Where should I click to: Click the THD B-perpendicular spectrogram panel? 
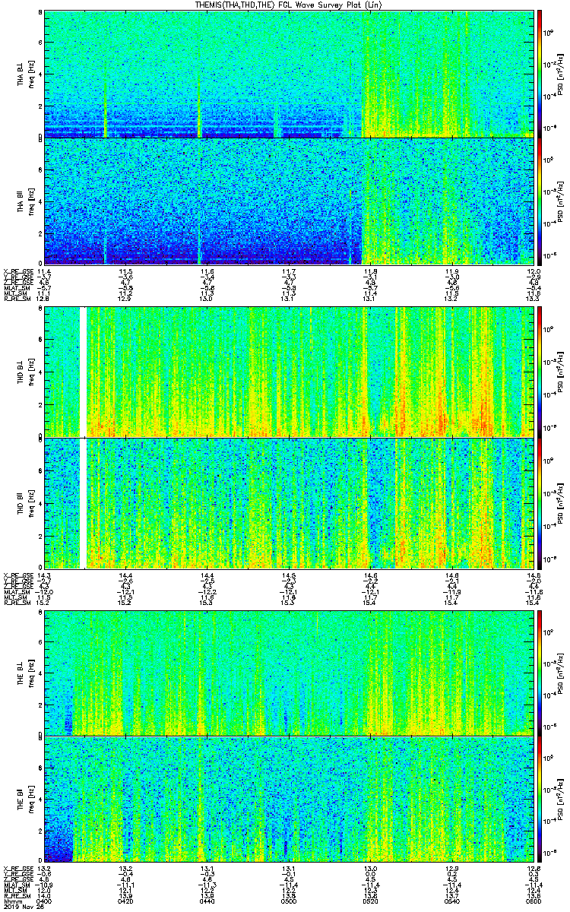(x=288, y=372)
